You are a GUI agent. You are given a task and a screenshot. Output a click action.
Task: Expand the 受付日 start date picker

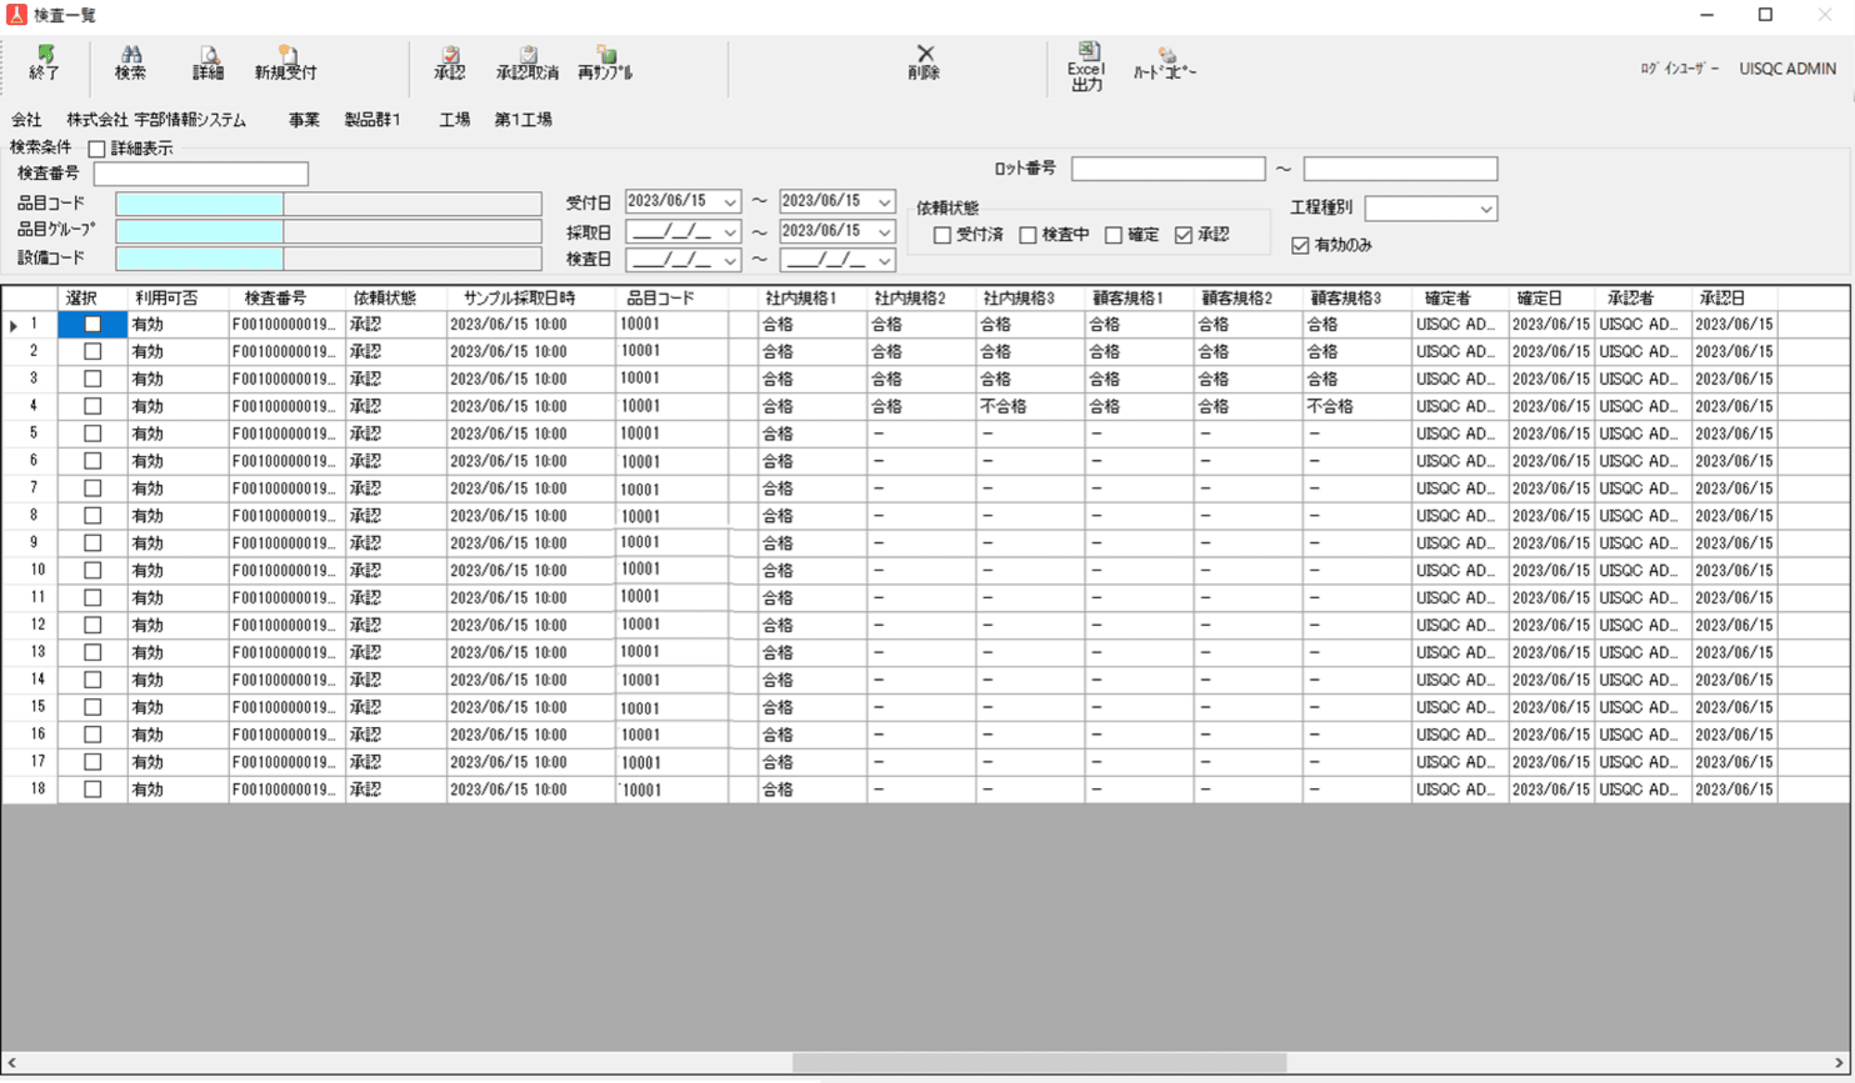pos(730,201)
